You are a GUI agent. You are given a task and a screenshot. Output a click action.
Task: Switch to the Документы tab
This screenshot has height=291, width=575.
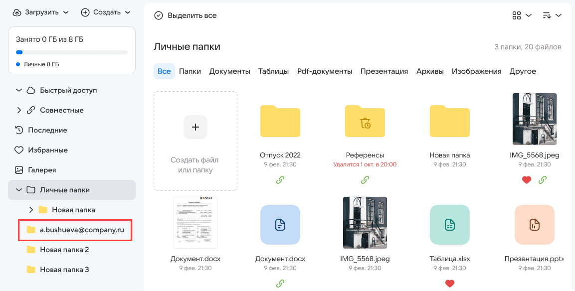tap(230, 71)
